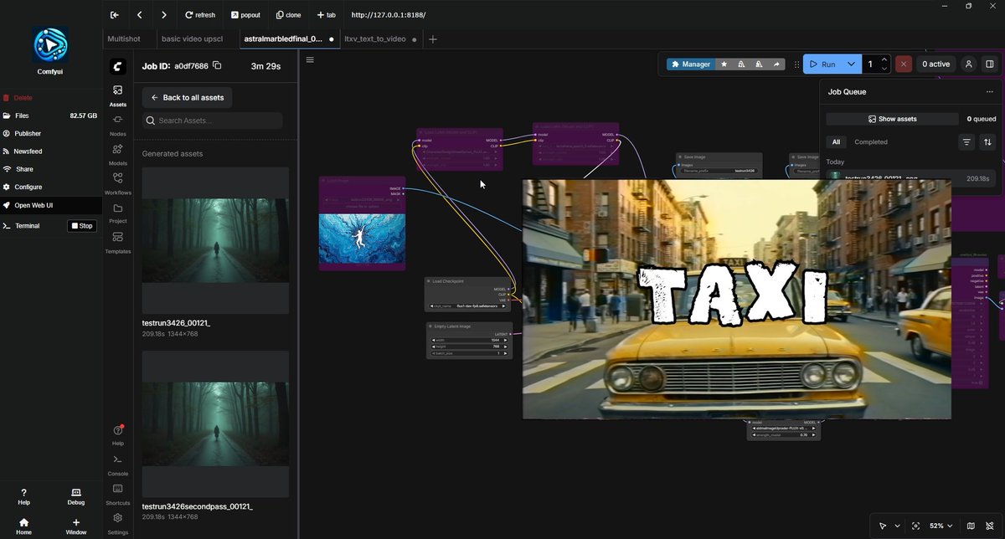Open the testrun3426_00121_ asset thumbnail
1005x539 pixels.
(x=215, y=240)
